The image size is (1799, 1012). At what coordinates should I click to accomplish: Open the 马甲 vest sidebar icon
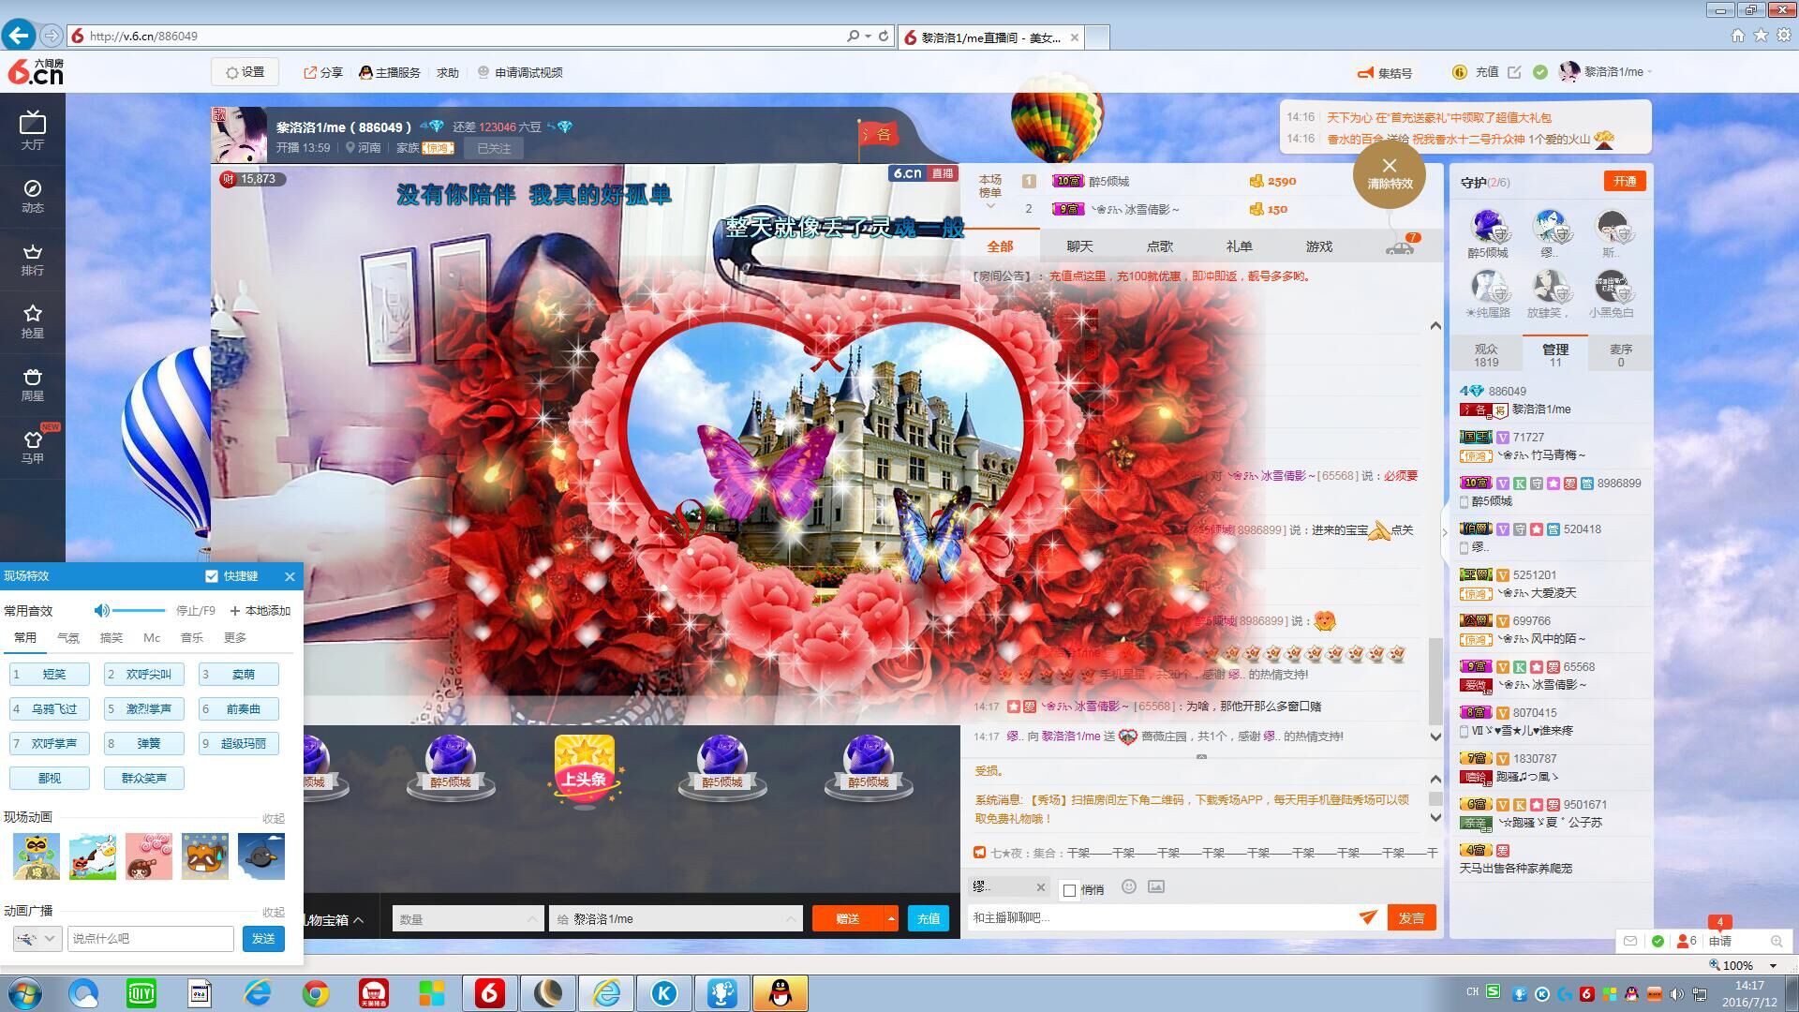(33, 446)
